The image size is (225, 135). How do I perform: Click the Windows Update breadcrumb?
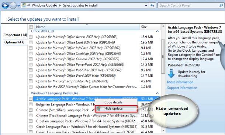coord(44,6)
